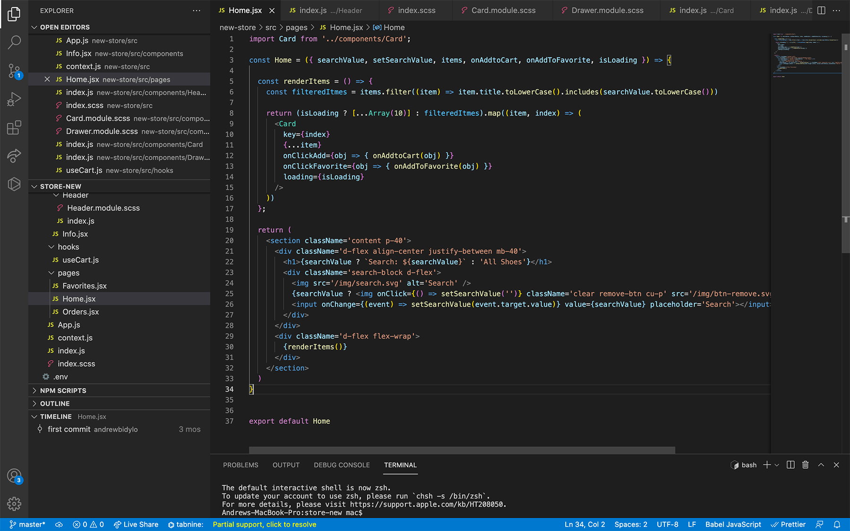Screen dimensions: 850x531
Task: Select Babel JavaScript language mode
Action: [733, 524]
